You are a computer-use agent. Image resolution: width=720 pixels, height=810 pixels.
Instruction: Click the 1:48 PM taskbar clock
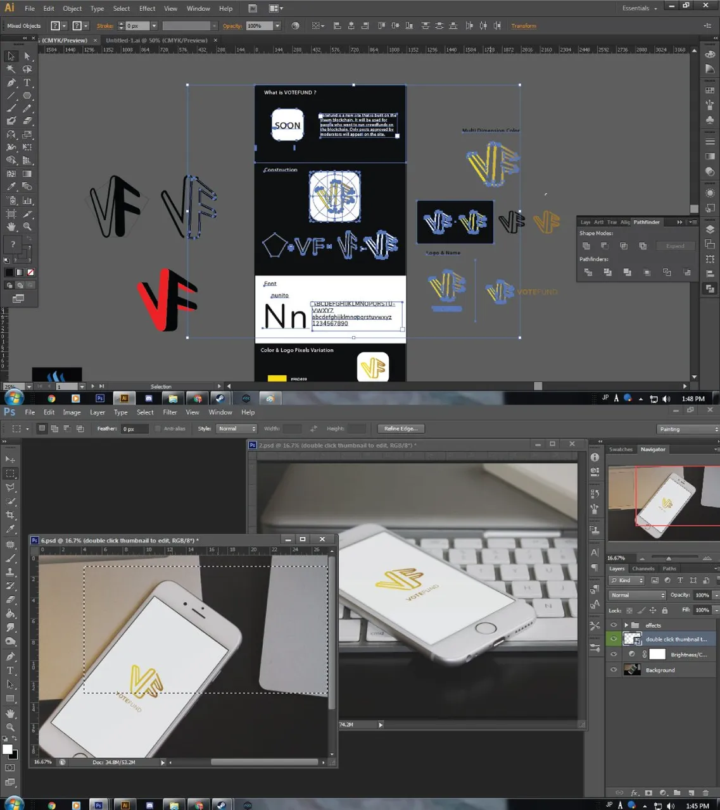point(693,399)
